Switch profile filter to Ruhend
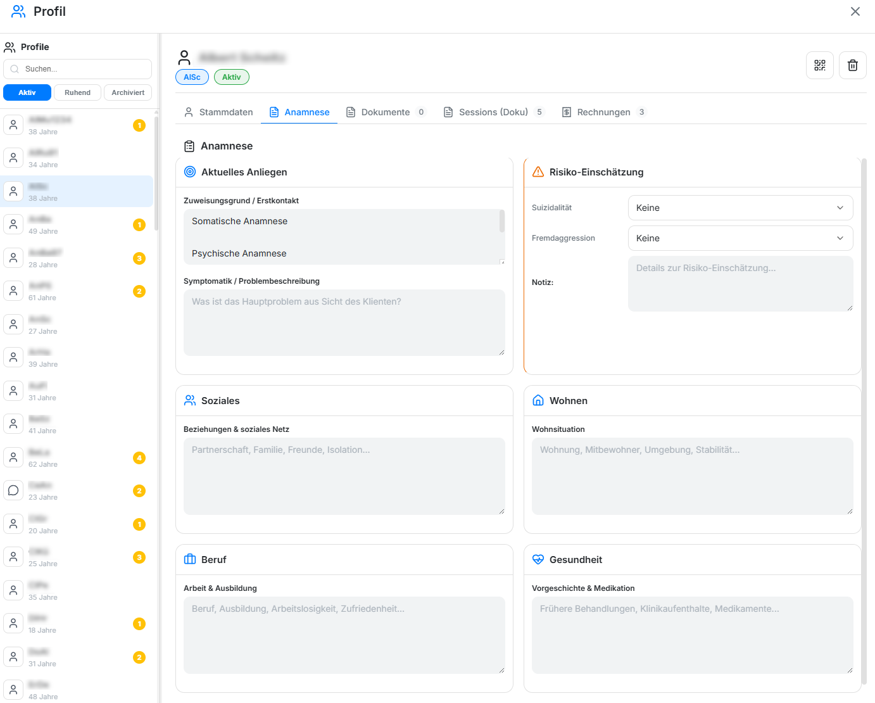The image size is (875, 703). coord(77,92)
